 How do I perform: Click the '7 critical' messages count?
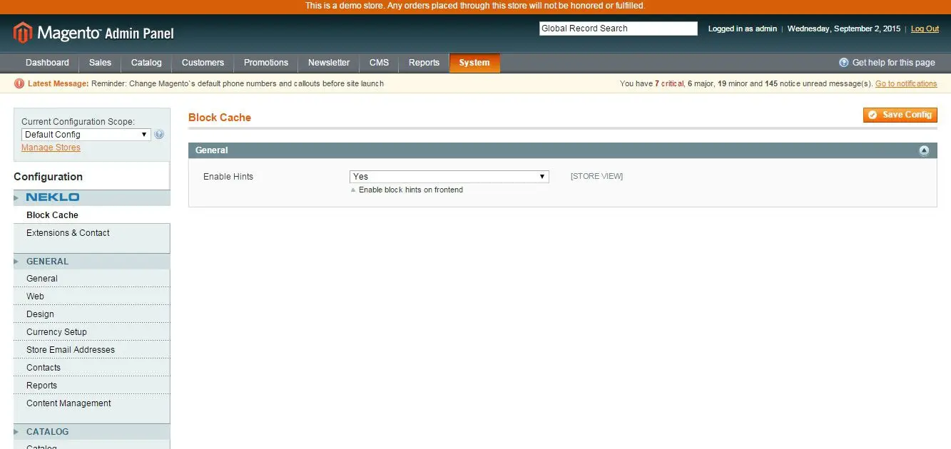669,83
